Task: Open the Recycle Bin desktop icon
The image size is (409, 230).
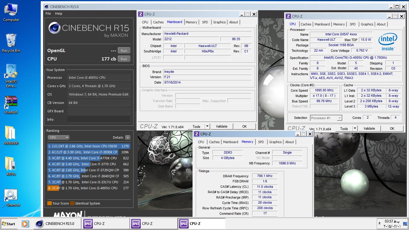Action: tap(11, 43)
